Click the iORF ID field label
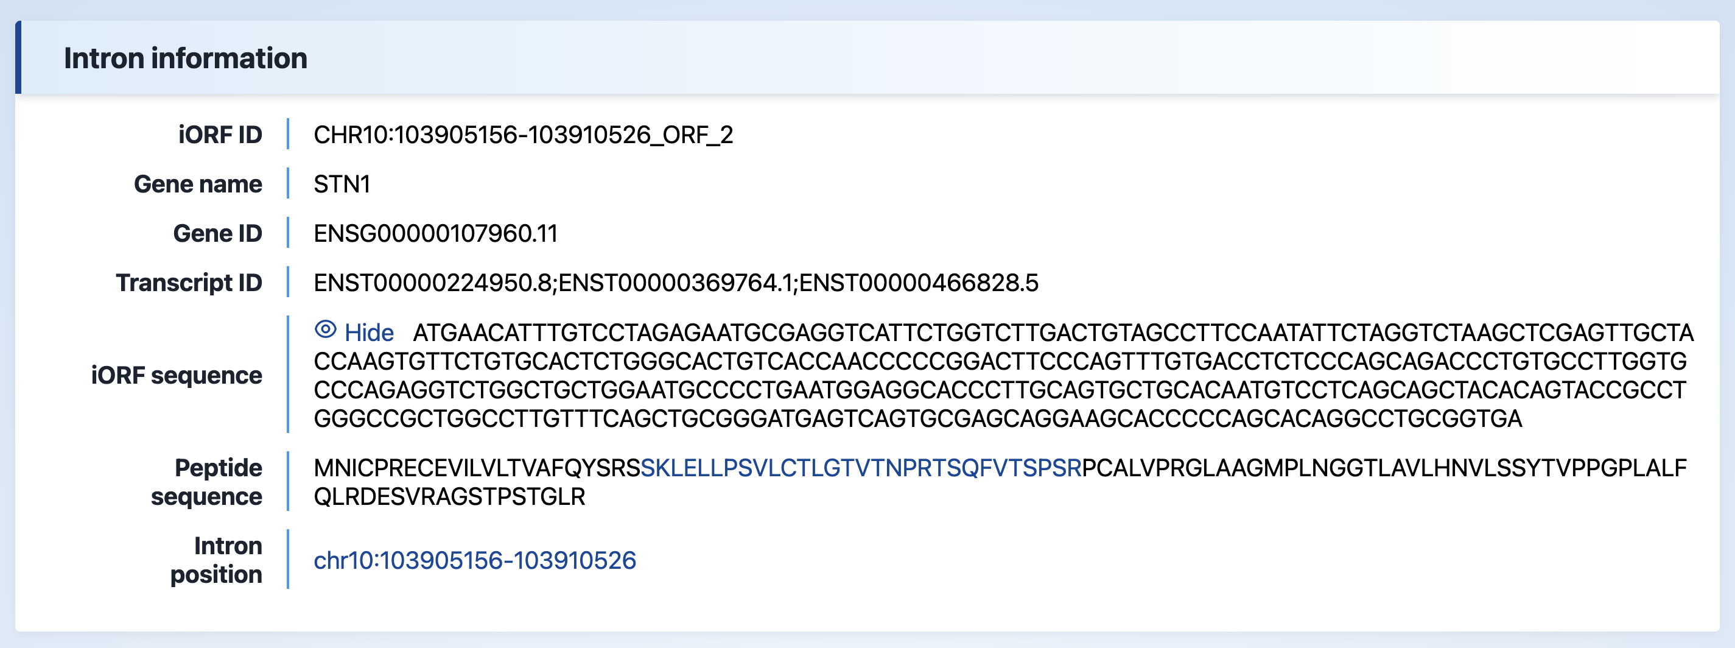 [220, 135]
